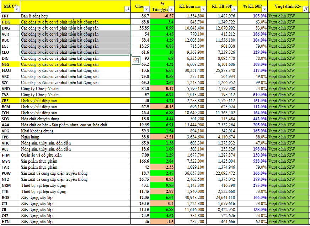The image size is (310, 226).
Task: Expand the sector column sort dropdown
Action: pos(127,10)
